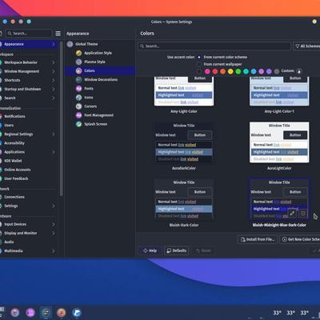Expand the Search category chevron

pyautogui.click(x=54, y=98)
